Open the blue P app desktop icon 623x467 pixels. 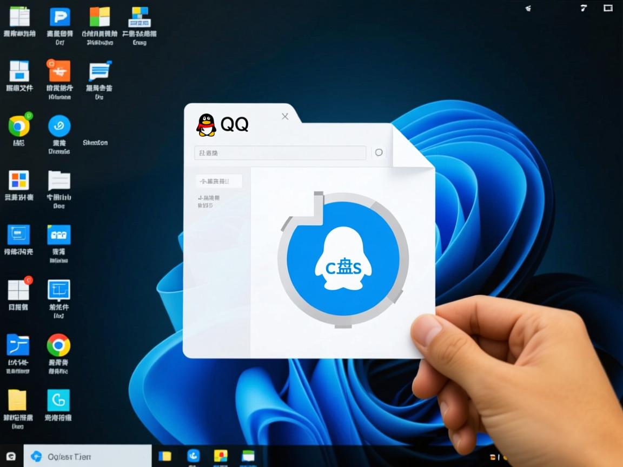60,17
